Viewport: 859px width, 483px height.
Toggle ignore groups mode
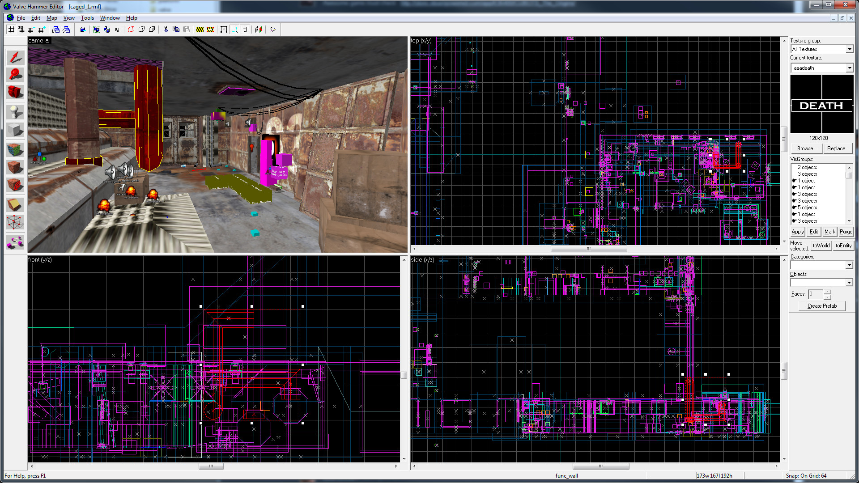pos(116,30)
